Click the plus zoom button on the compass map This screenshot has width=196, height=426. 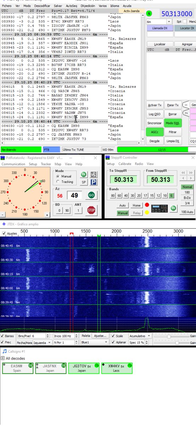click(x=47, y=215)
